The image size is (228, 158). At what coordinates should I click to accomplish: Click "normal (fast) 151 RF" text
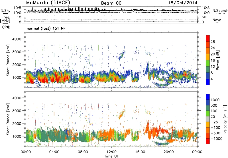tap(46, 28)
